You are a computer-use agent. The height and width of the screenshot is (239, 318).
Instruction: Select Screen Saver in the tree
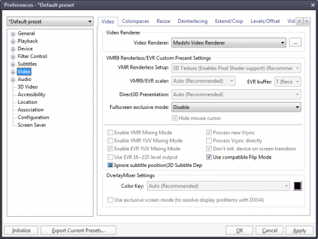click(x=32, y=125)
